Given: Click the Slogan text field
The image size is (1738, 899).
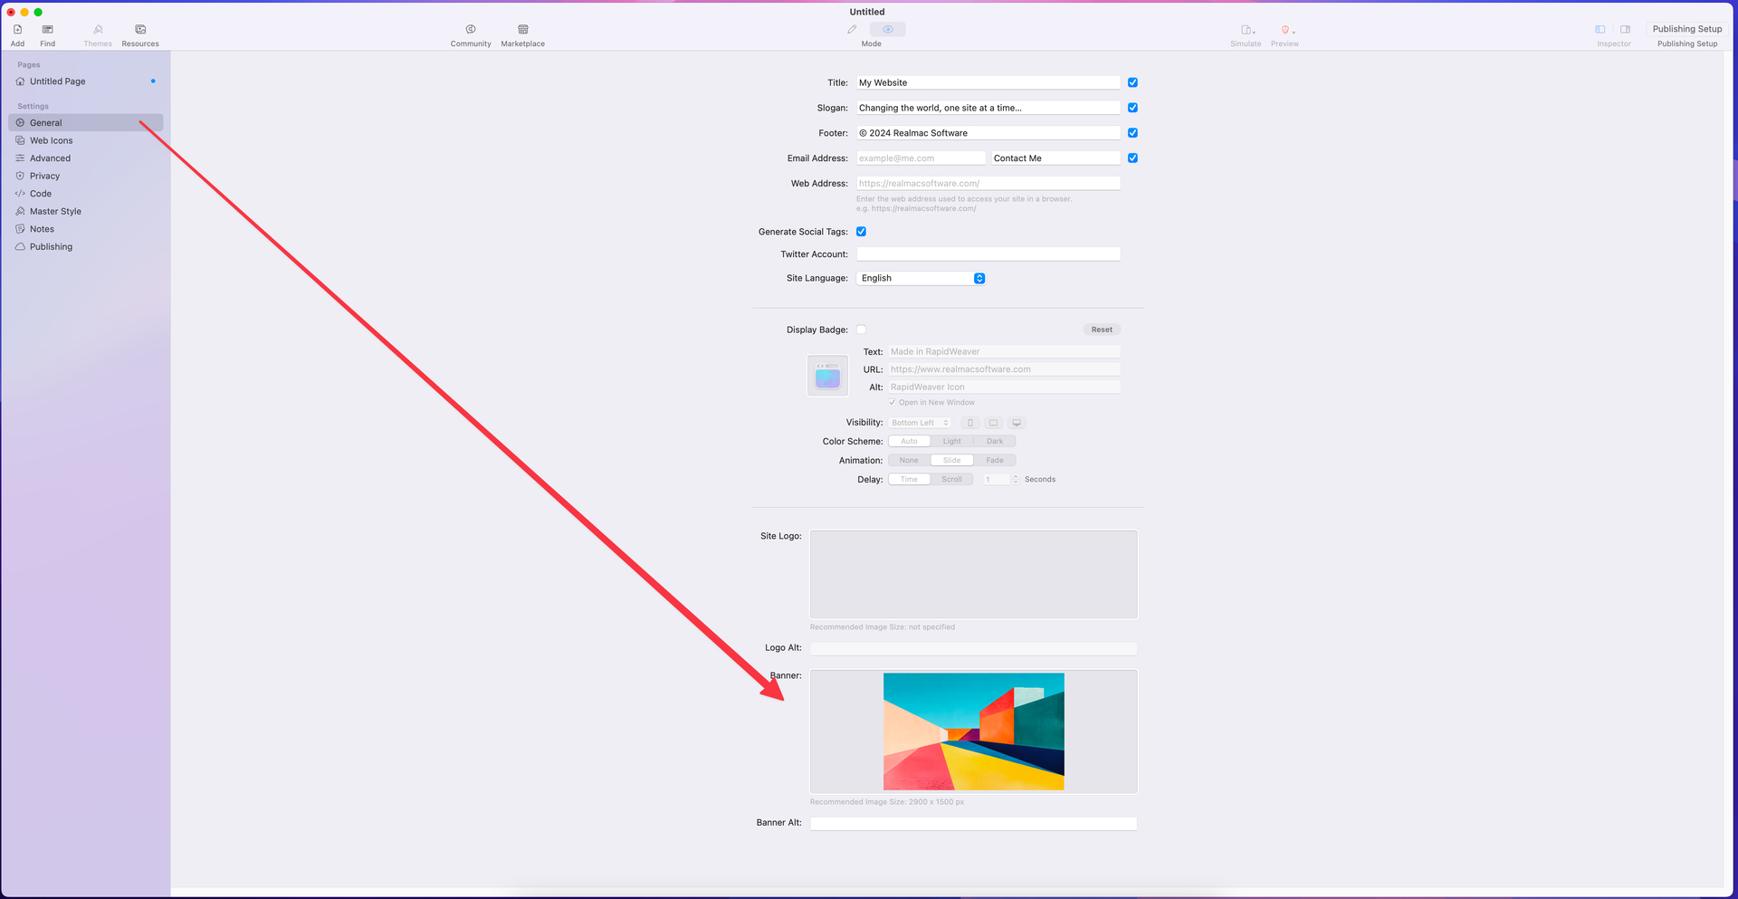Looking at the screenshot, I should [988, 108].
